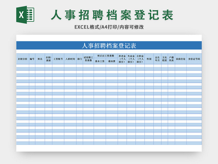Select the 在职分析 header cell
Screen dimensions: 218x164
coord(23,59)
